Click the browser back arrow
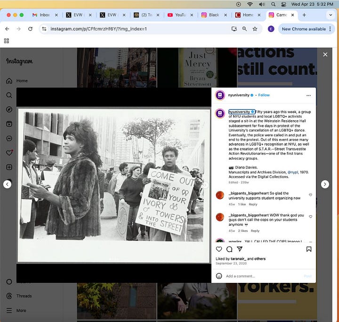This screenshot has height=322, width=339. (x=7, y=29)
